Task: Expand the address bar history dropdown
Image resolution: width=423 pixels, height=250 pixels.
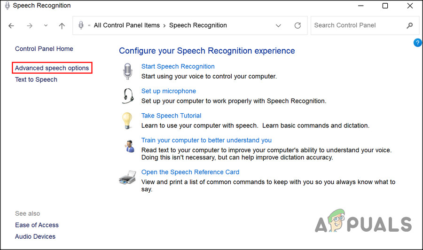Action: click(278, 25)
